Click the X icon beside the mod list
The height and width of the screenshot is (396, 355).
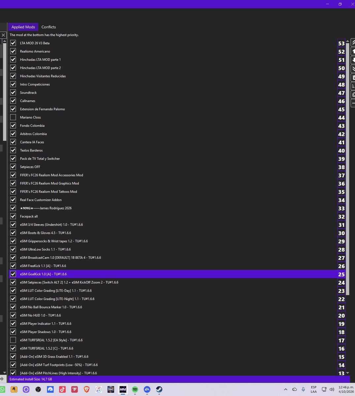click(3, 35)
